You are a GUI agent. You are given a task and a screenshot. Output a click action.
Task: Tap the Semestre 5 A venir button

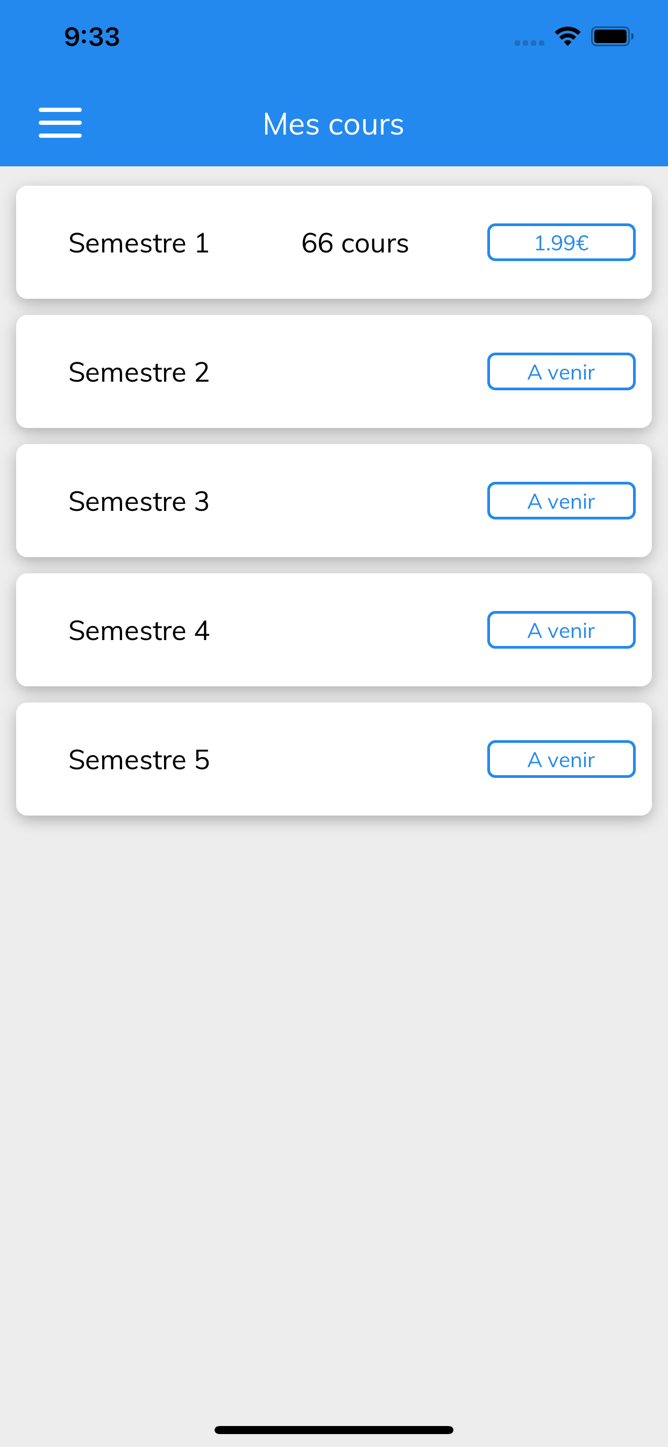pos(562,759)
